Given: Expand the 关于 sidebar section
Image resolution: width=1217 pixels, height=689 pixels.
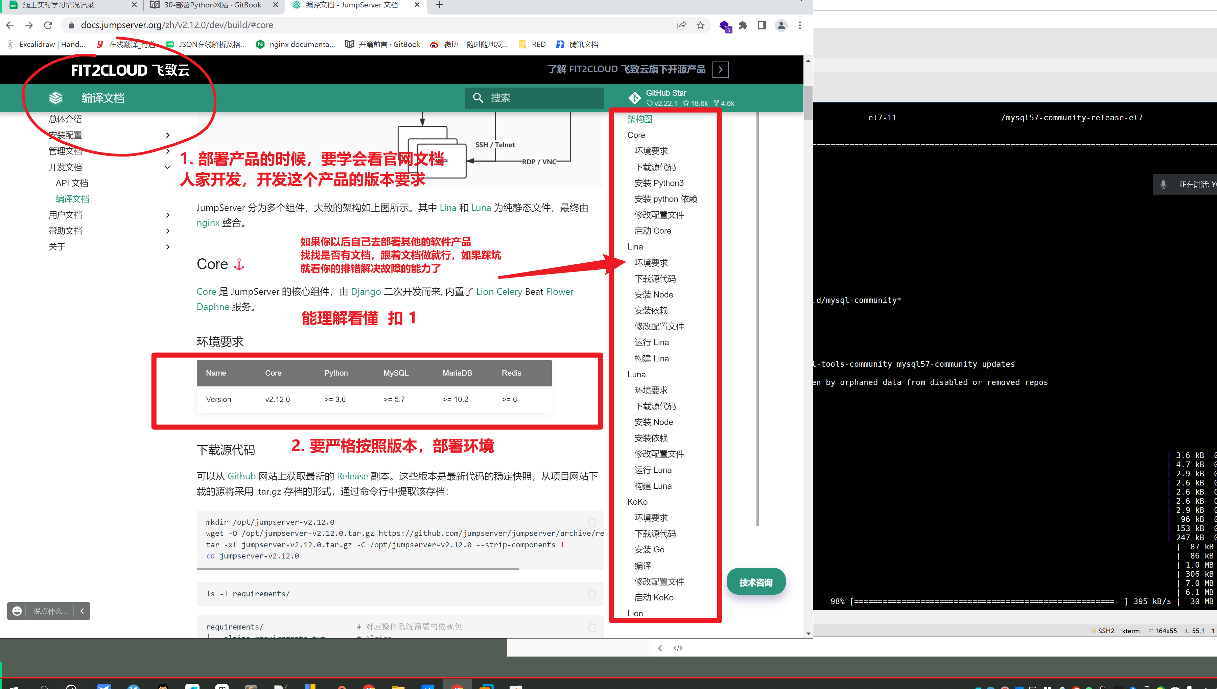Looking at the screenshot, I should pos(167,246).
